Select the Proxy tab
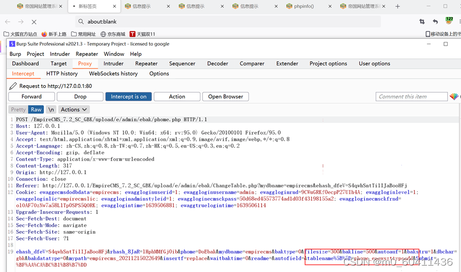The height and width of the screenshot is (272, 461). (x=85, y=63)
